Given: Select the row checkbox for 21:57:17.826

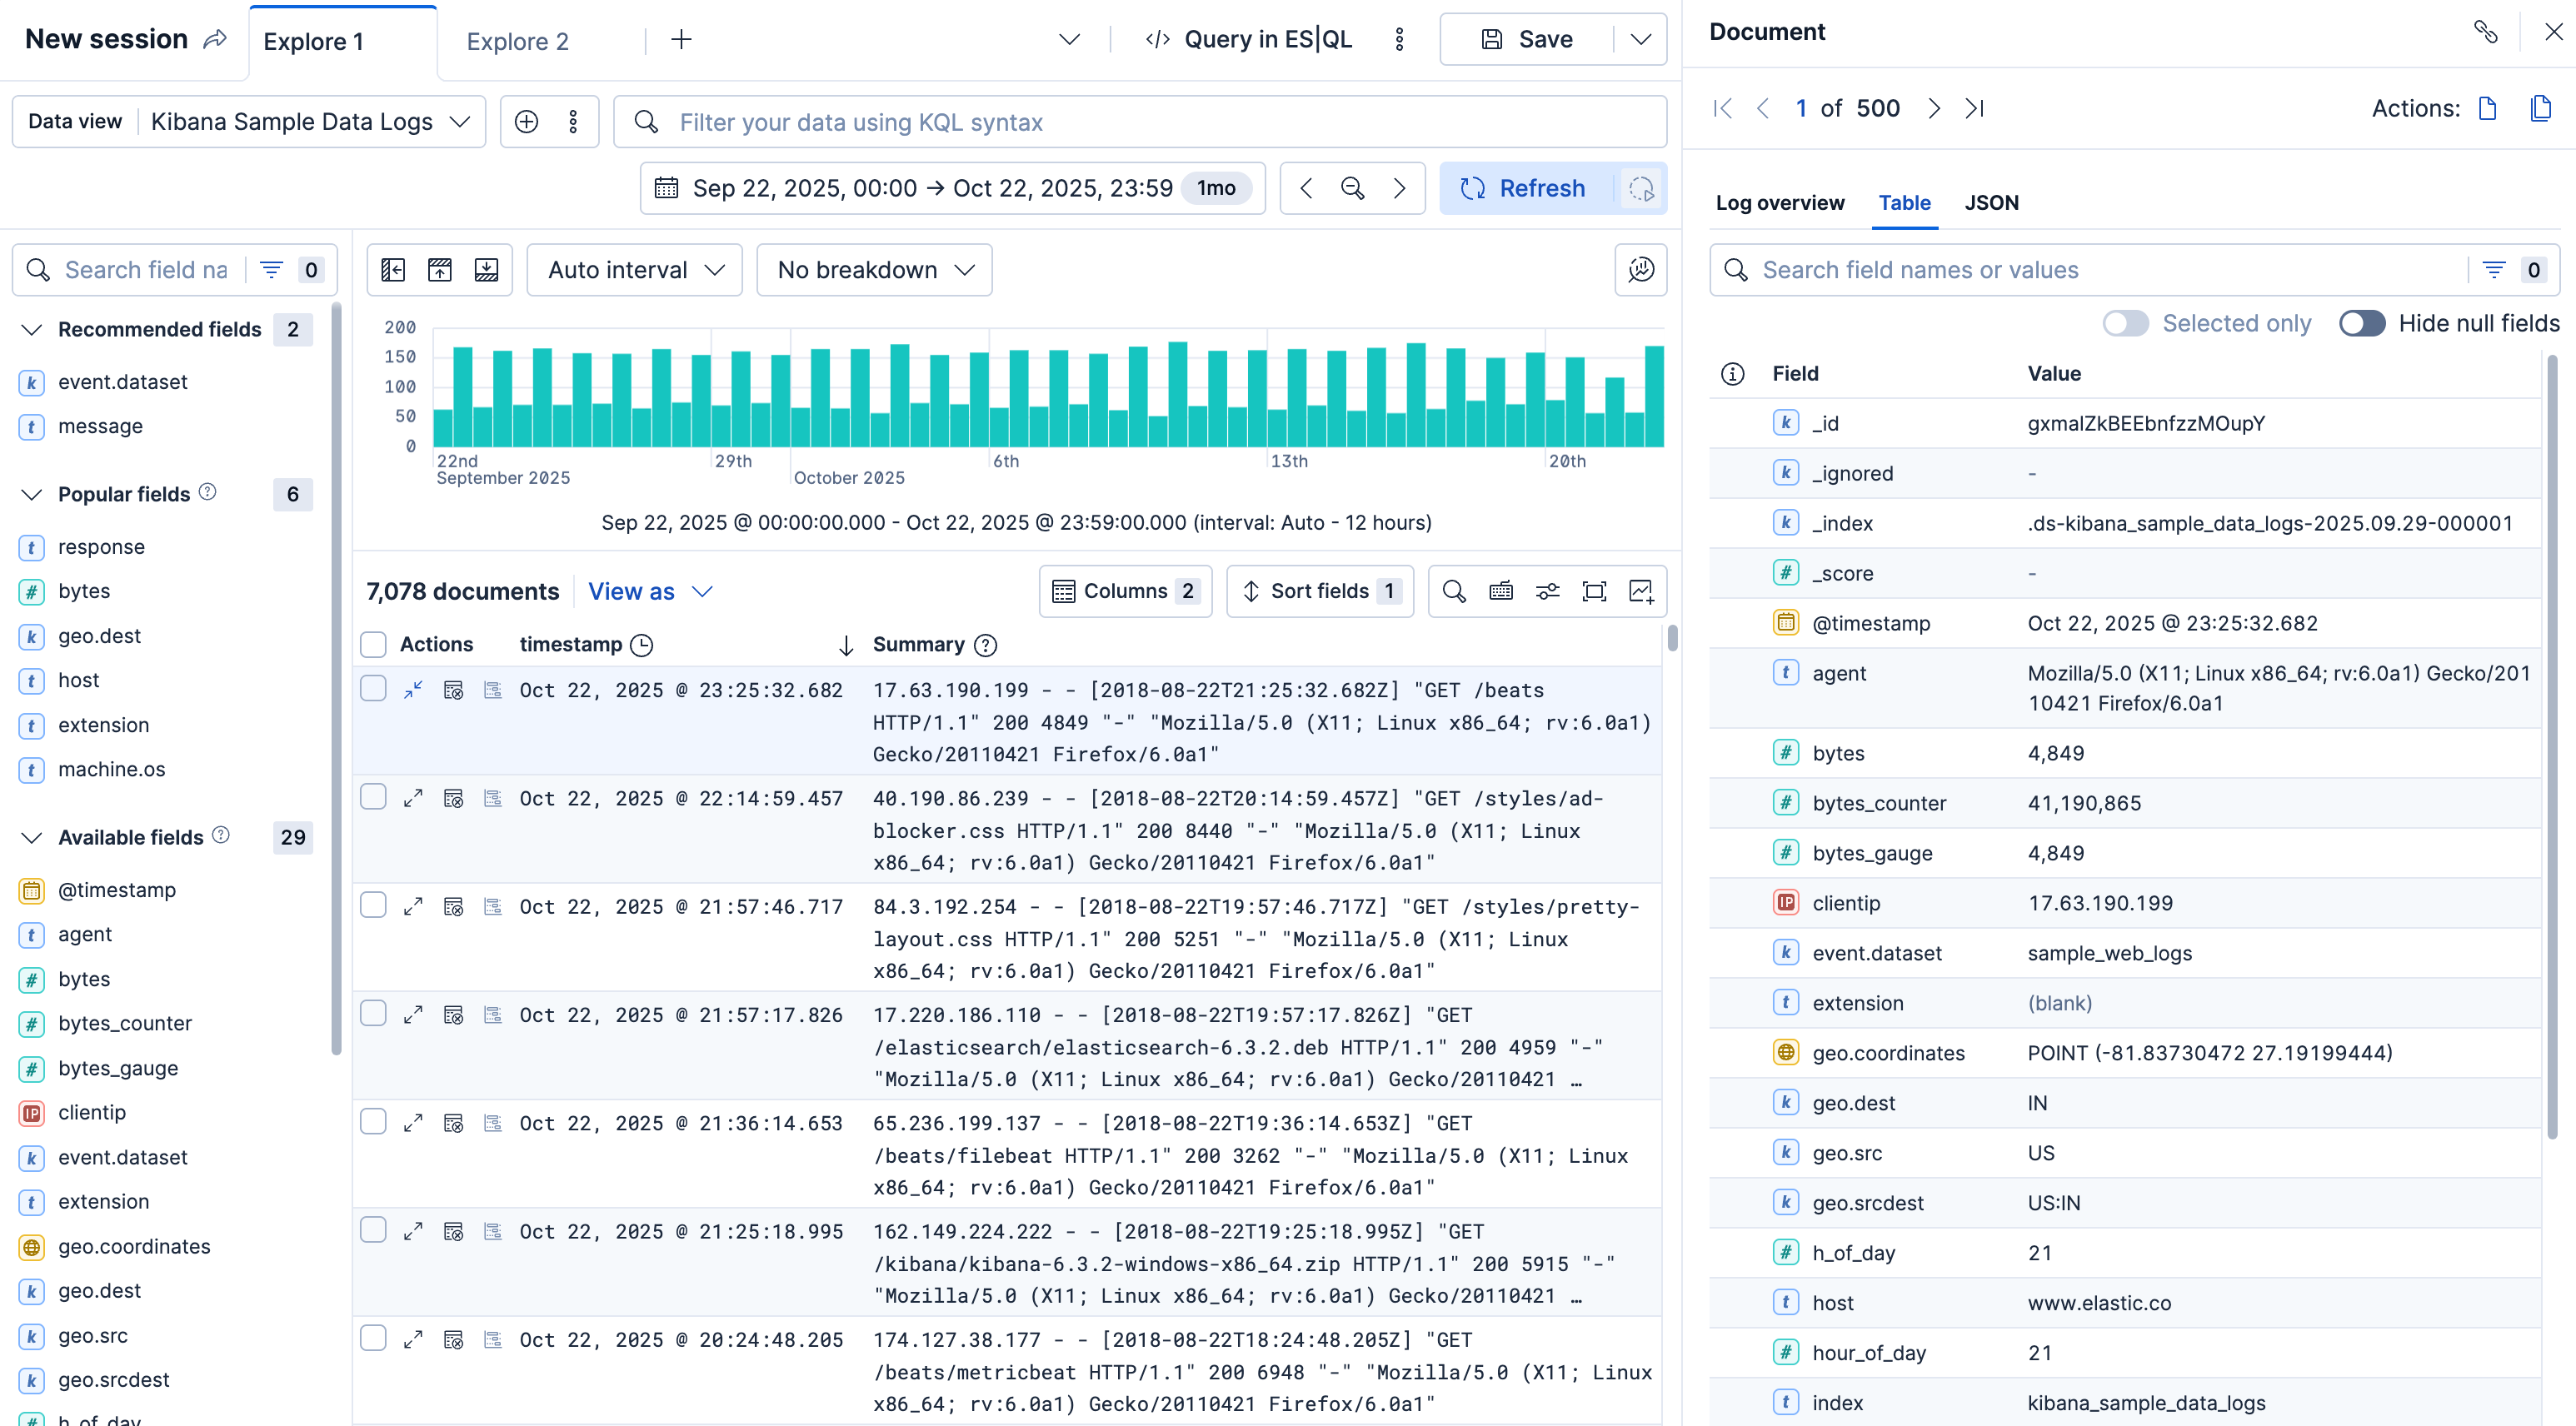Looking at the screenshot, I should 373,1013.
